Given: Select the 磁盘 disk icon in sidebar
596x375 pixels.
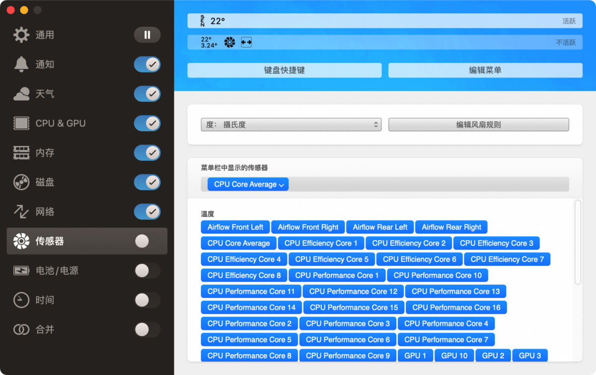Looking at the screenshot, I should (22, 182).
